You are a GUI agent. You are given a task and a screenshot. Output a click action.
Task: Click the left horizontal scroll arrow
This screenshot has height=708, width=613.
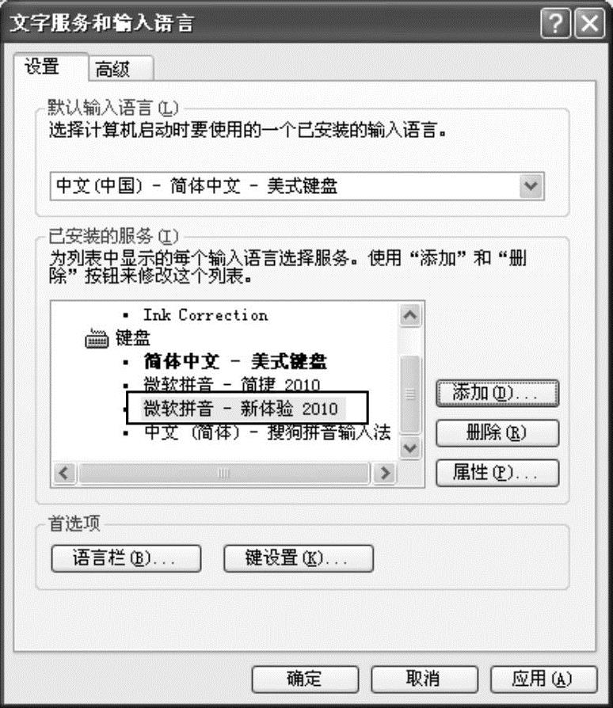[x=64, y=474]
